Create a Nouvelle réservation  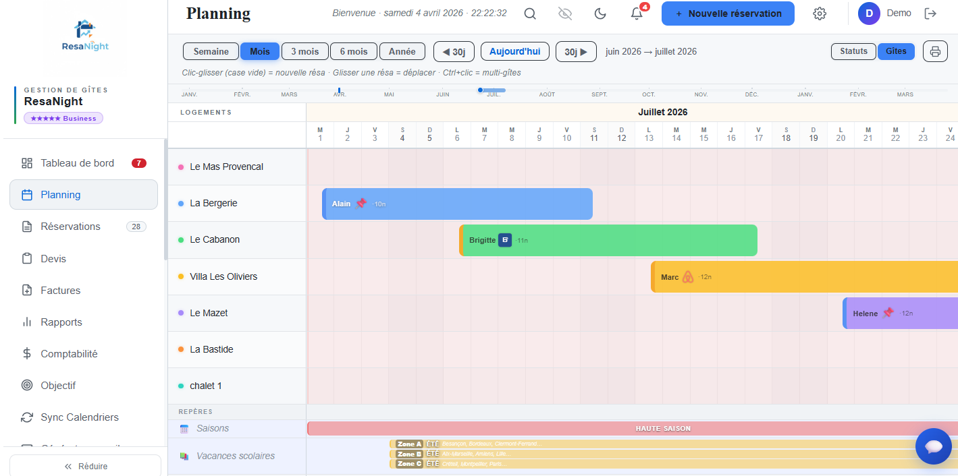coord(728,13)
